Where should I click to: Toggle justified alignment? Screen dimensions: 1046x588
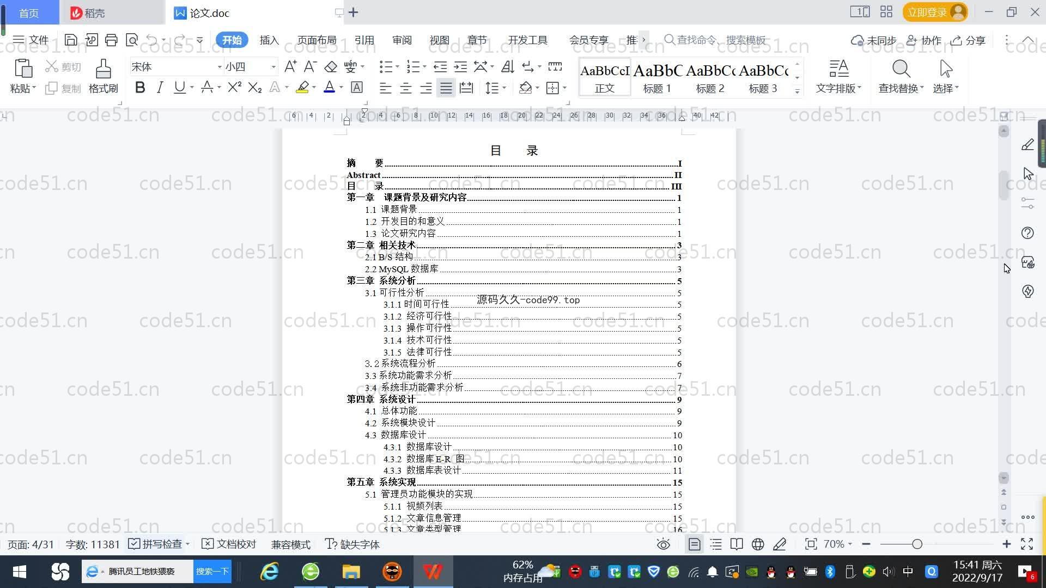pyautogui.click(x=446, y=88)
